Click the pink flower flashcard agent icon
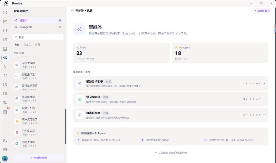 coord(17,132)
